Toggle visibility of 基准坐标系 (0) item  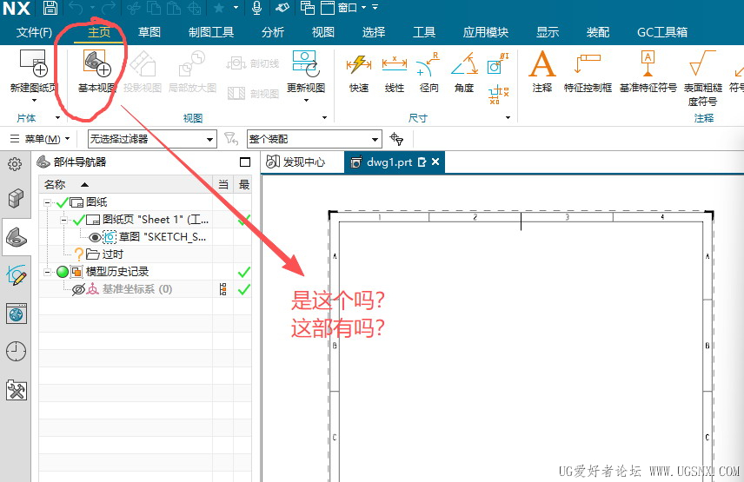tap(78, 289)
